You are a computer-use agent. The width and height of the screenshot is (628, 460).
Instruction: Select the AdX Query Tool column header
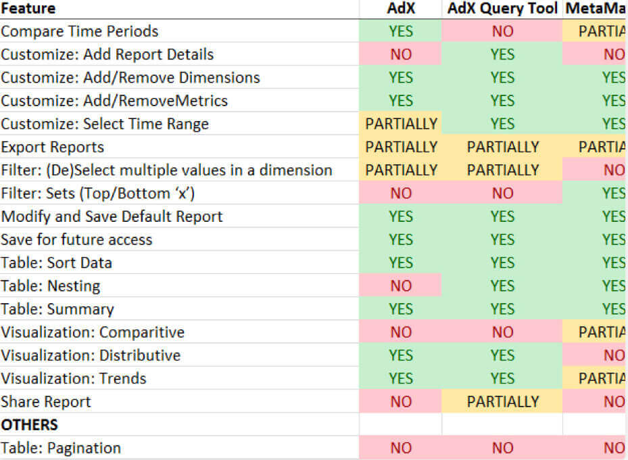[502, 9]
